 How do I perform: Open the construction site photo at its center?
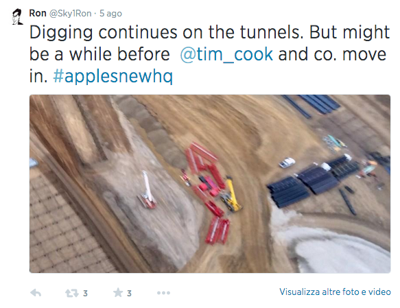[x=210, y=184]
